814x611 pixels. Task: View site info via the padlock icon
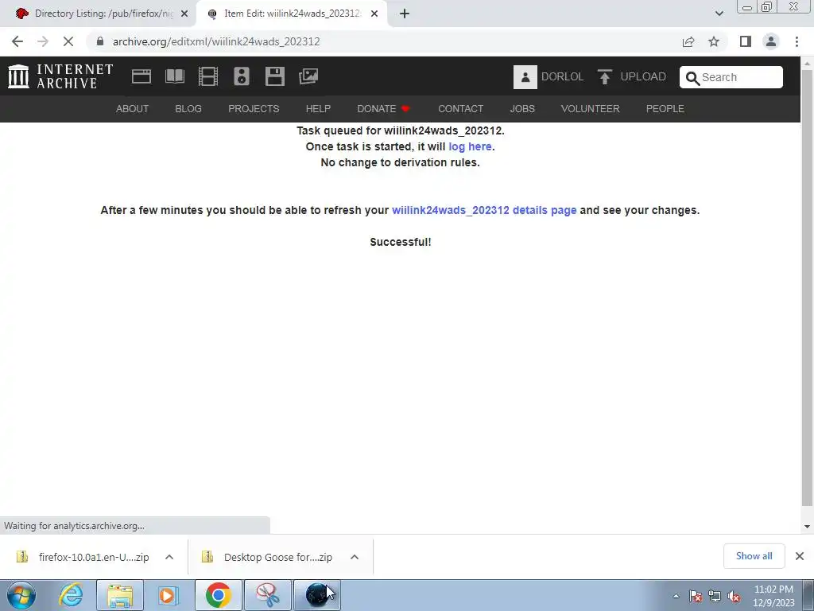pyautogui.click(x=100, y=41)
